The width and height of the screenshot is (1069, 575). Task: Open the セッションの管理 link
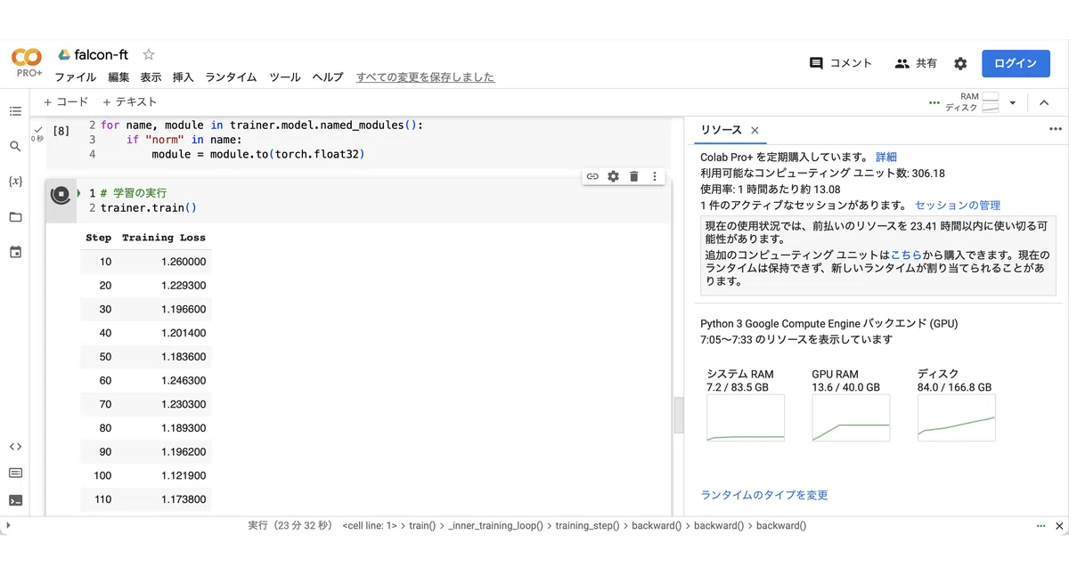pyautogui.click(x=958, y=205)
